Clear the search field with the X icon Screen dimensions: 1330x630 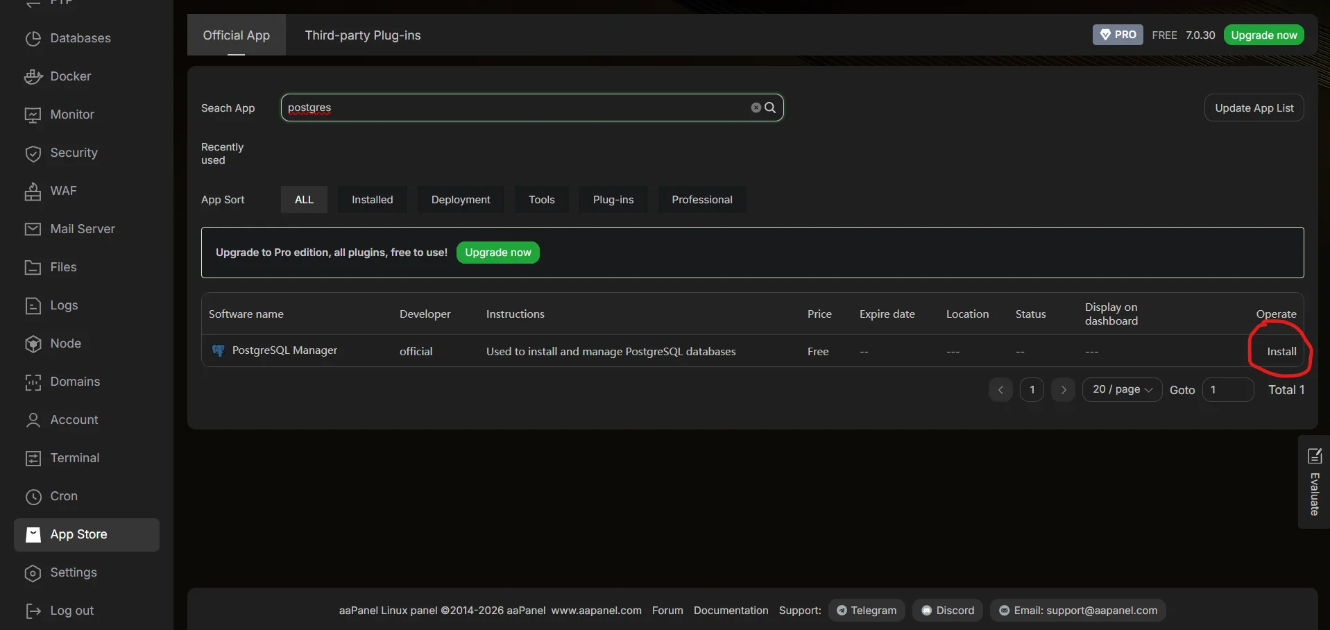pyautogui.click(x=756, y=108)
